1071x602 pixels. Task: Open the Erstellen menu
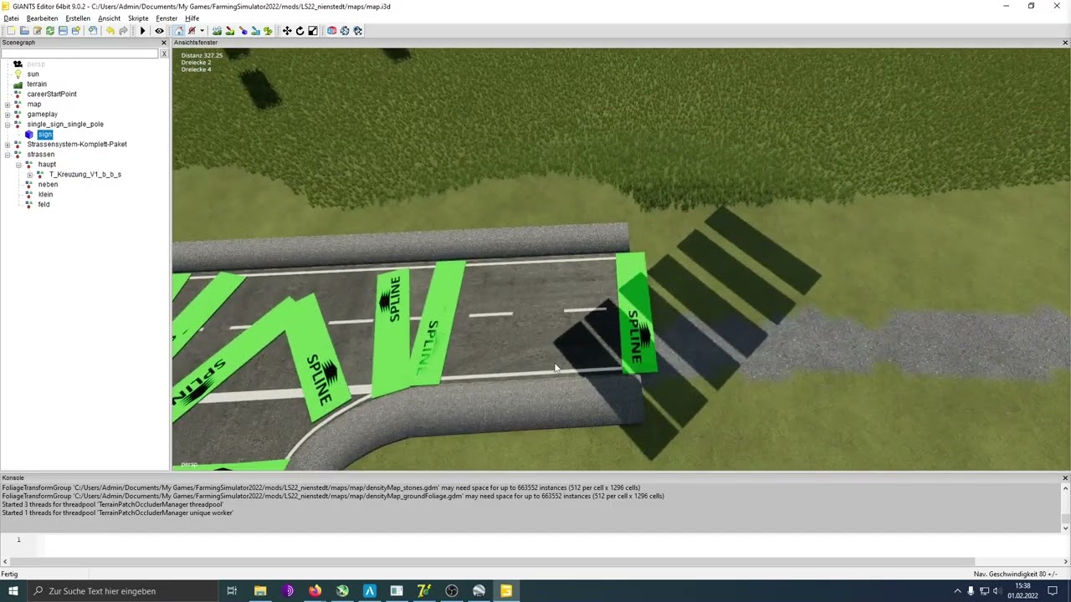tap(78, 18)
